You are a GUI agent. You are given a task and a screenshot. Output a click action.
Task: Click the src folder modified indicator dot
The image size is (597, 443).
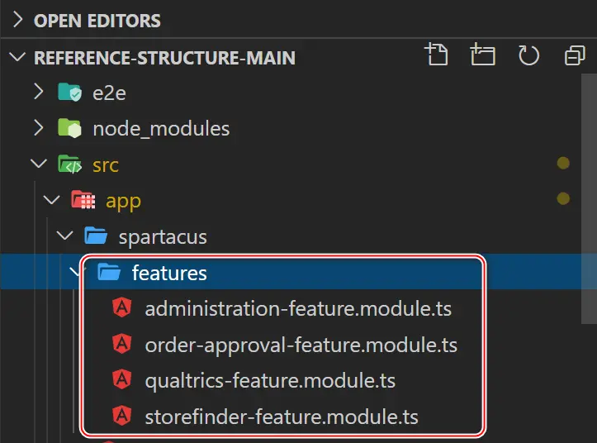(x=564, y=164)
